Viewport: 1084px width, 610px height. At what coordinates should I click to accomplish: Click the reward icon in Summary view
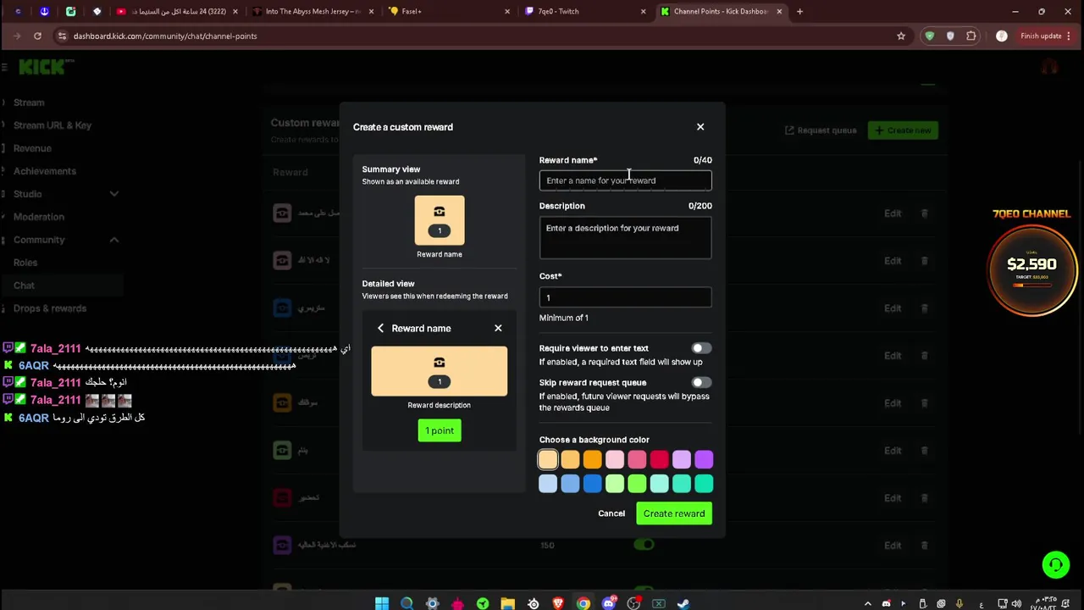[x=440, y=220]
